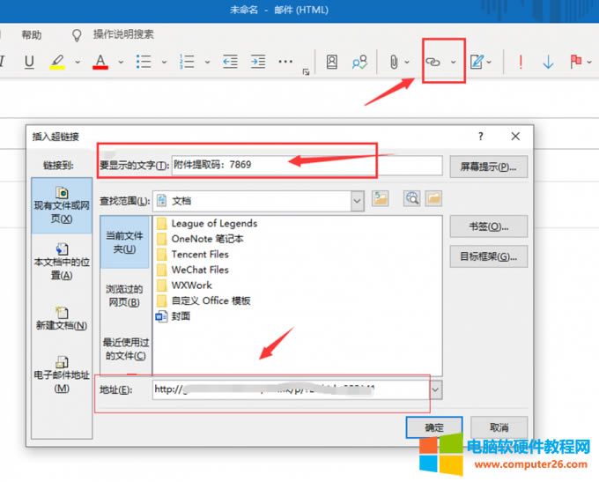Attach a file with paperclip icon
This screenshot has width=599, height=482.
tap(394, 62)
